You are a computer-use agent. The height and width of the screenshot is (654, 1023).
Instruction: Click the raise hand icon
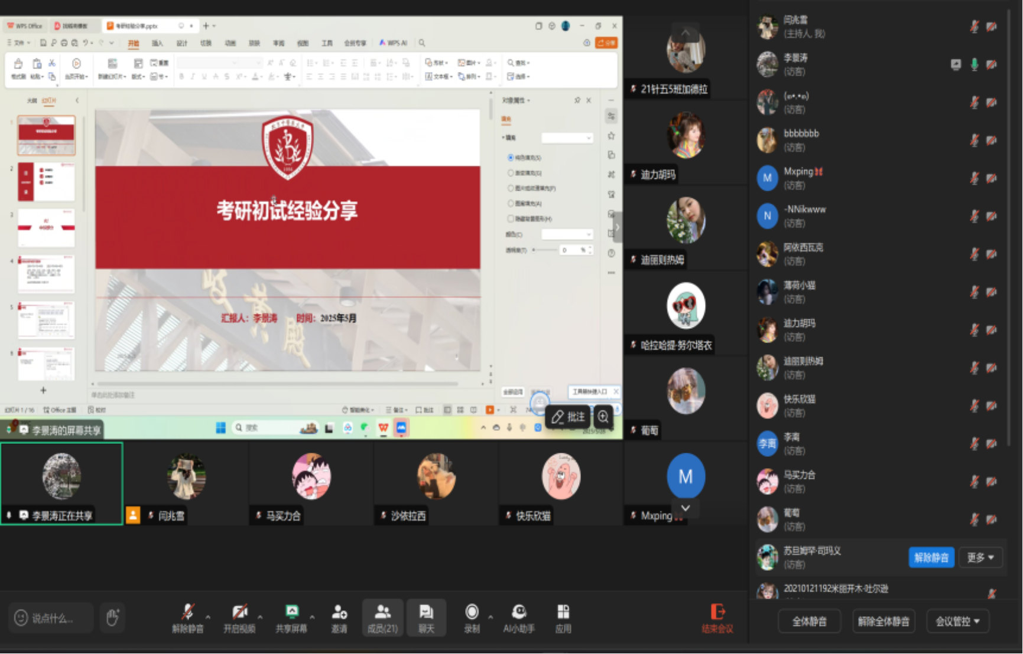pos(112,618)
